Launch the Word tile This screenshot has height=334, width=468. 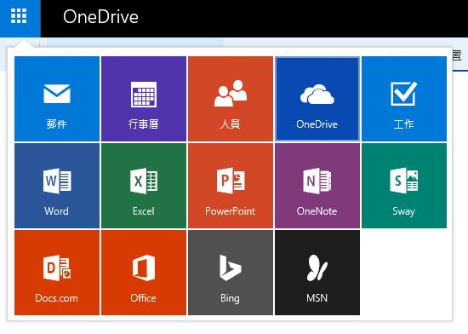[57, 186]
